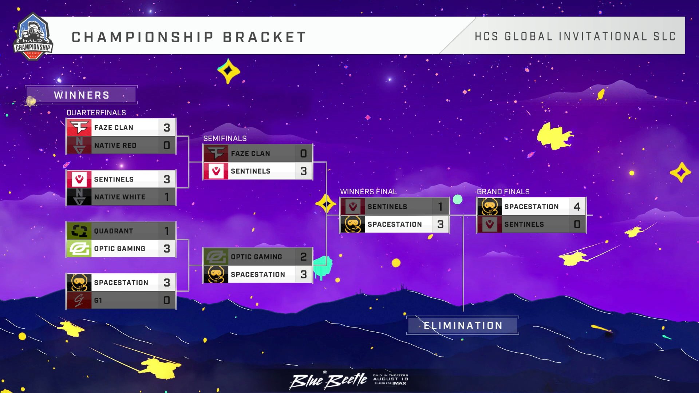Click the Quadrant team icon in quarterfinals
This screenshot has width=699, height=393.
pos(78,231)
